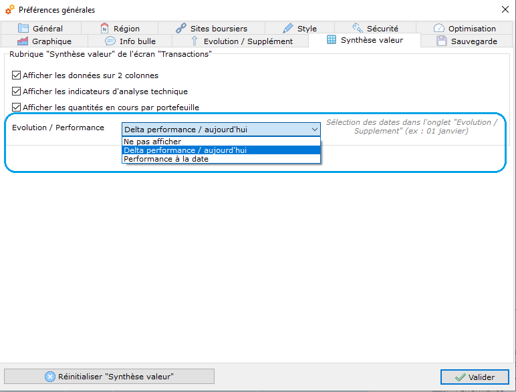The image size is (516, 392).
Task: Click the Synthèse valeur grid icon
Action: point(332,40)
